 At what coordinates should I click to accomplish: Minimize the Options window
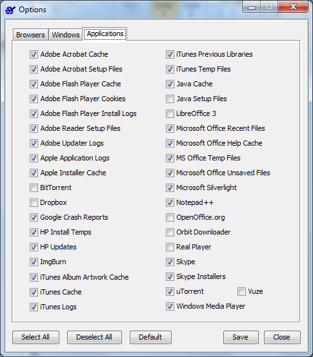click(x=252, y=7)
